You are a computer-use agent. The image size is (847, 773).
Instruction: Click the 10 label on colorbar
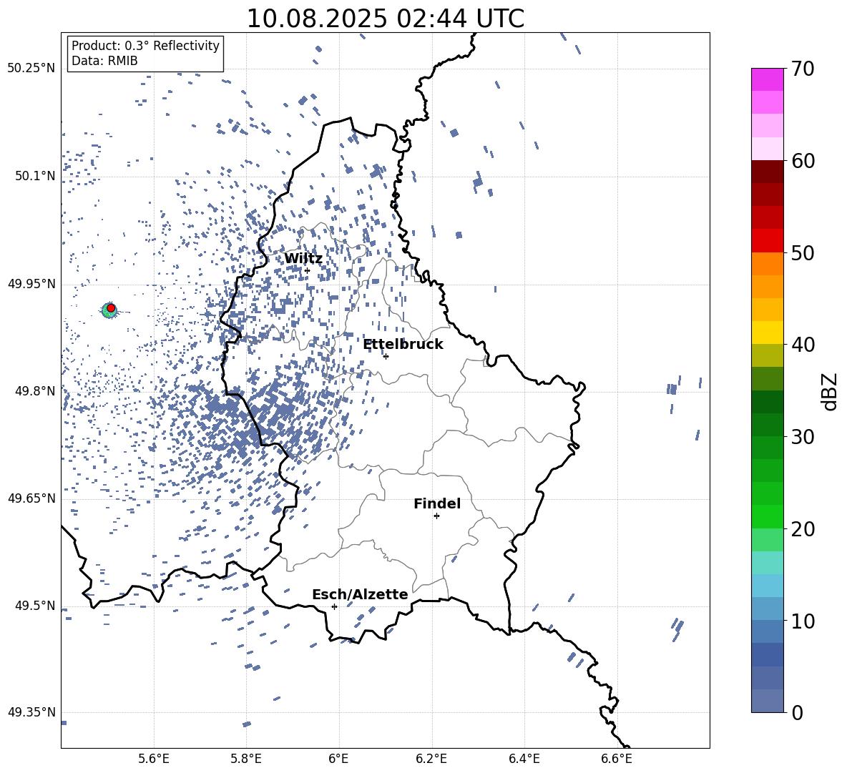coord(803,621)
